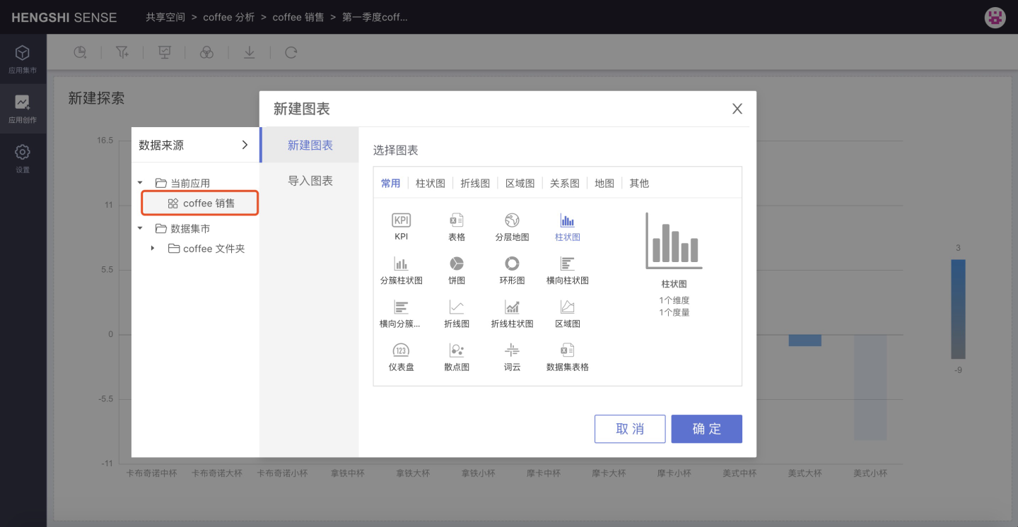Switch to the 折线图 category tab
This screenshot has height=527, width=1018.
point(475,183)
